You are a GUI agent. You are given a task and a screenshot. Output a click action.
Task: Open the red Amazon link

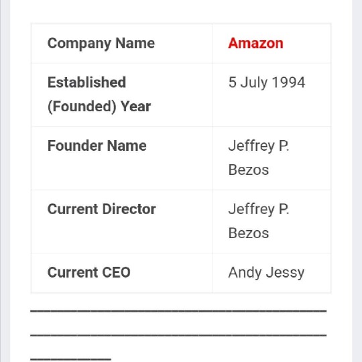255,43
